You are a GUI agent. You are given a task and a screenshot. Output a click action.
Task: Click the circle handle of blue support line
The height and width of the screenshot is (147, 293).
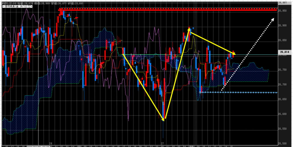click(201, 92)
